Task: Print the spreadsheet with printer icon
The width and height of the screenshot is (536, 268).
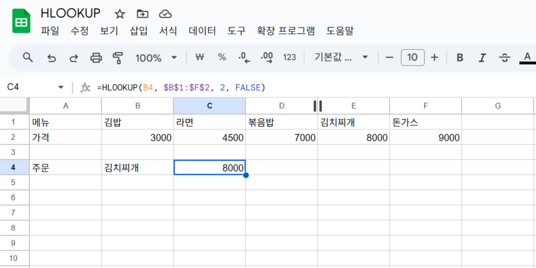Action: (96, 58)
